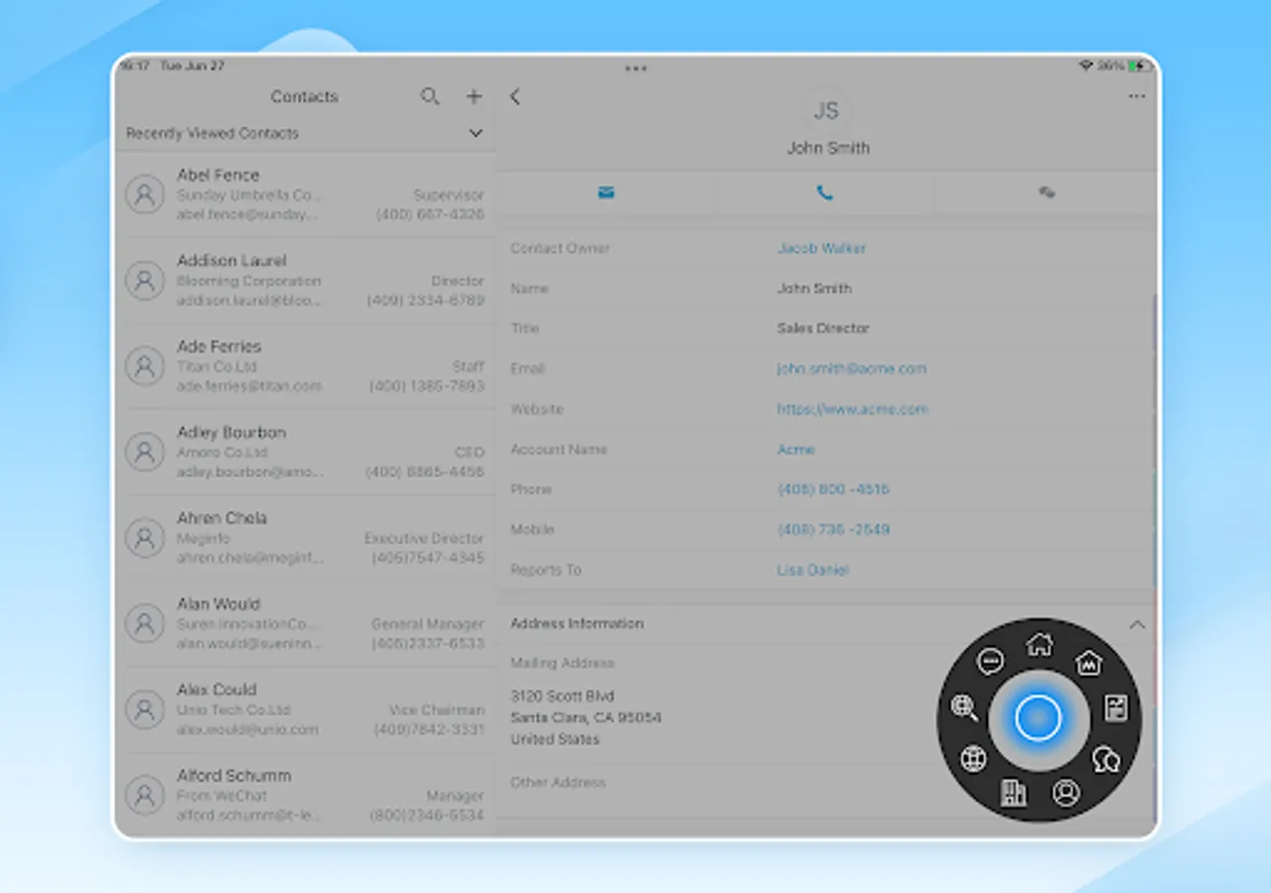Open the Lisa Daniel reports-to link
Viewport: 1271px width, 893px height.
click(812, 570)
